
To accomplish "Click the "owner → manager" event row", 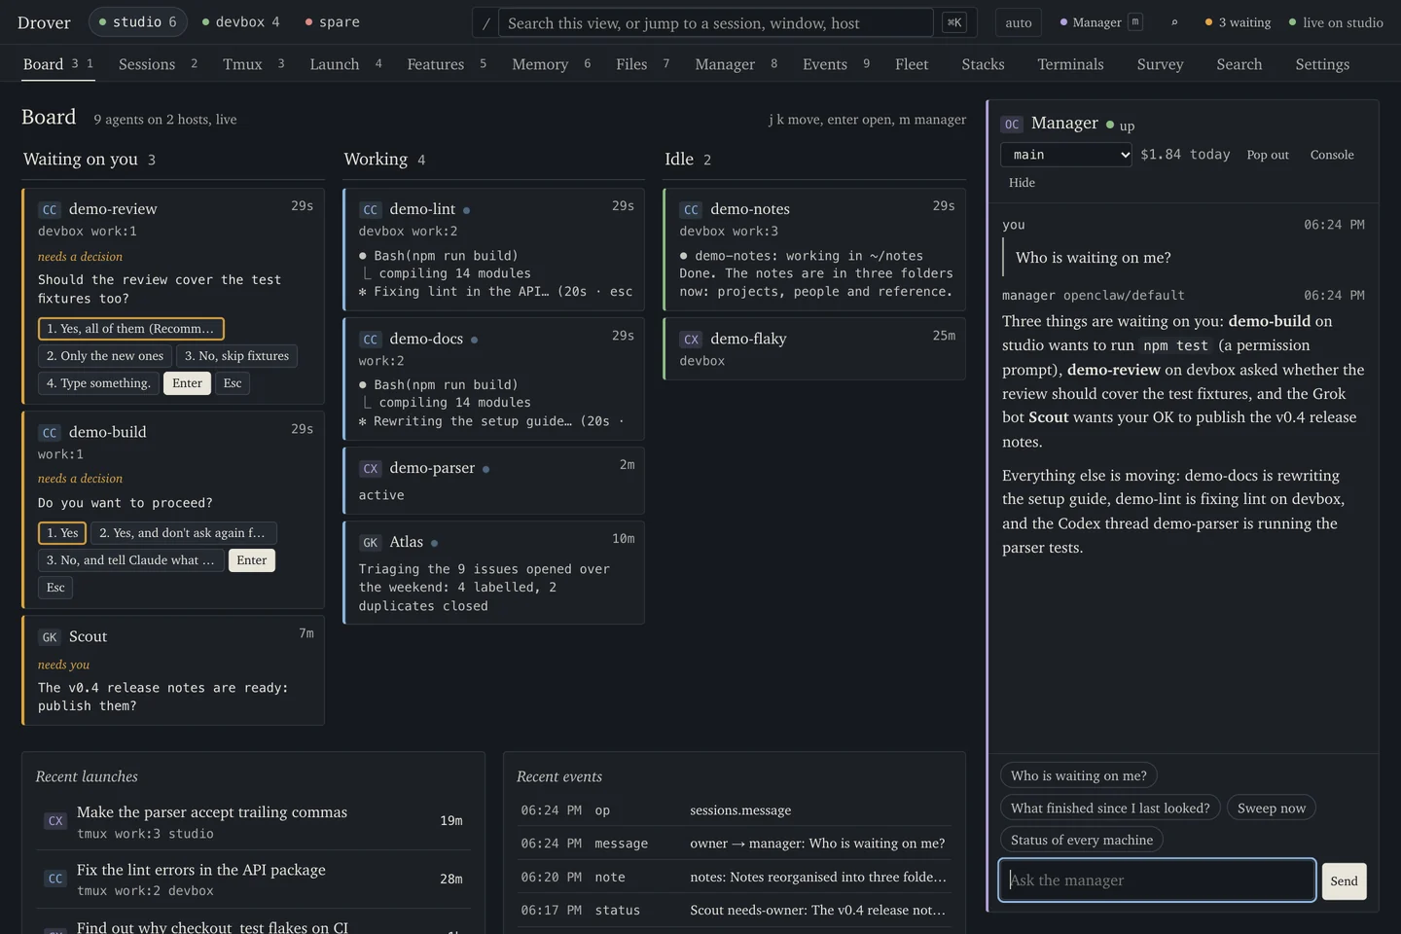I will point(734,844).
